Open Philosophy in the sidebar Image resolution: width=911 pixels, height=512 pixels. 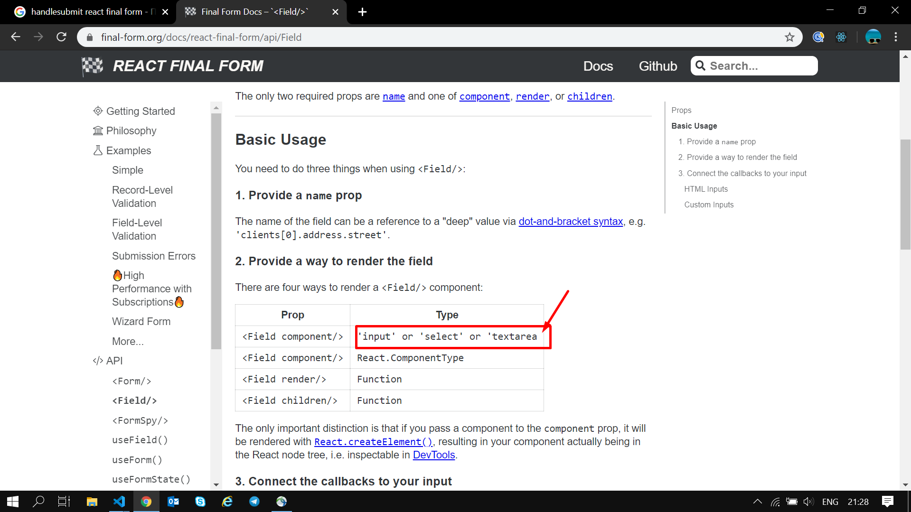point(125,130)
